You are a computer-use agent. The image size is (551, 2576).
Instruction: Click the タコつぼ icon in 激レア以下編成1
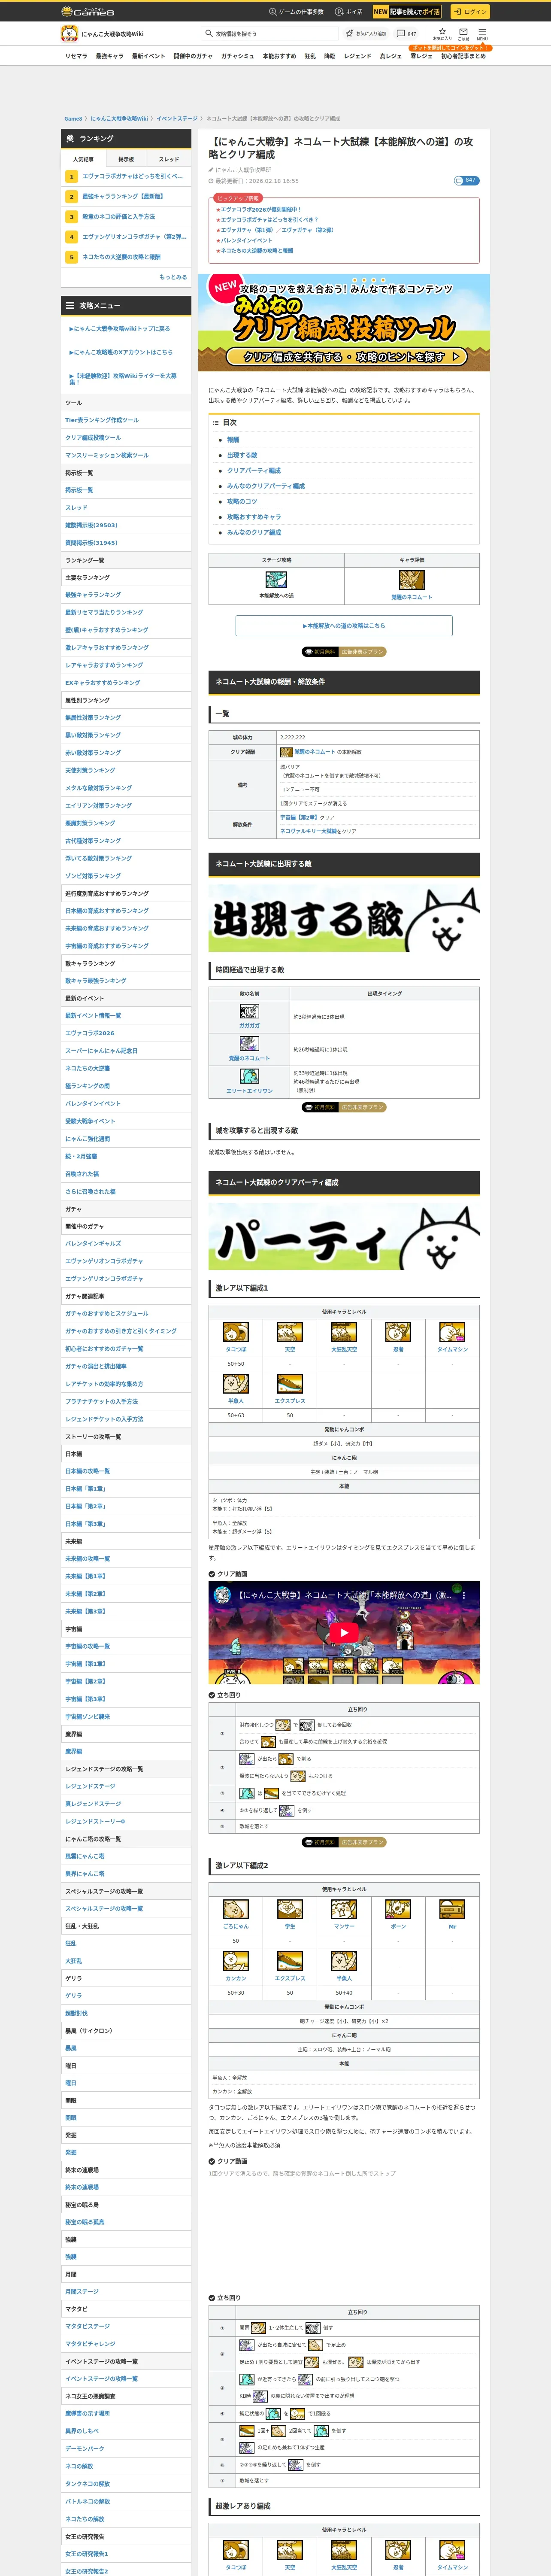click(x=235, y=1332)
